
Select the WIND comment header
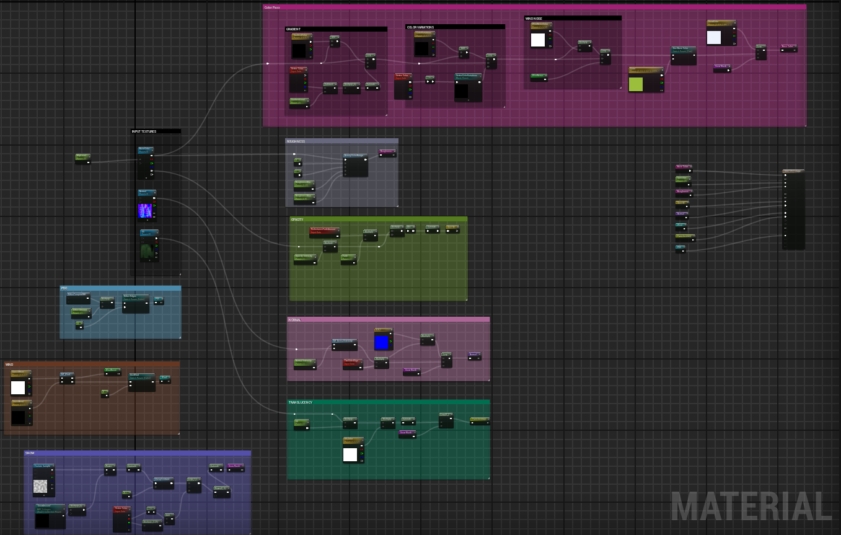pos(92,365)
